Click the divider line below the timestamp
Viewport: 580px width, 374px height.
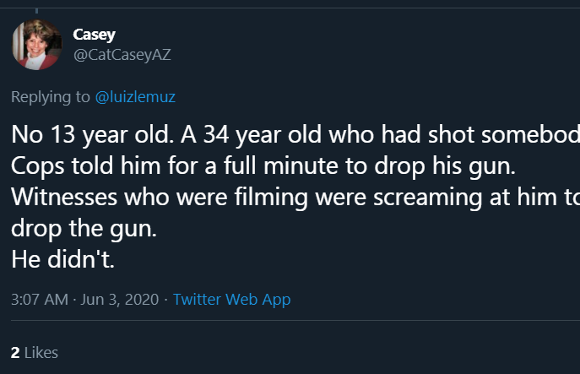coord(295,320)
